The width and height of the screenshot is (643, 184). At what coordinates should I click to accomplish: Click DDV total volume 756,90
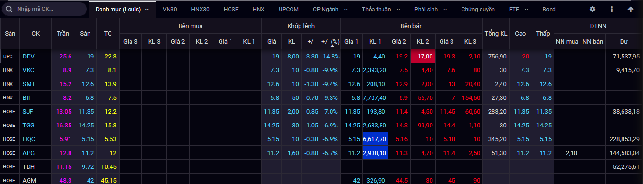[x=497, y=56]
